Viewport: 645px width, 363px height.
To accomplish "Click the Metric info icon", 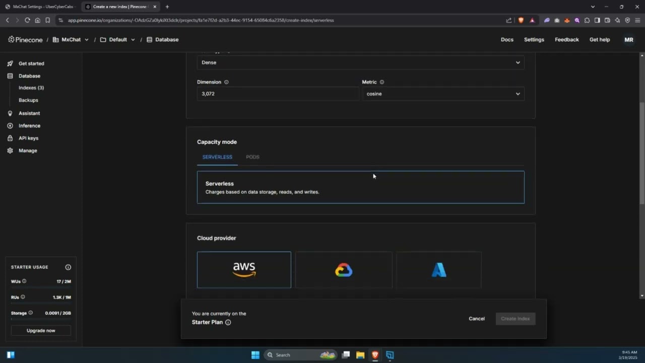I will [x=381, y=82].
